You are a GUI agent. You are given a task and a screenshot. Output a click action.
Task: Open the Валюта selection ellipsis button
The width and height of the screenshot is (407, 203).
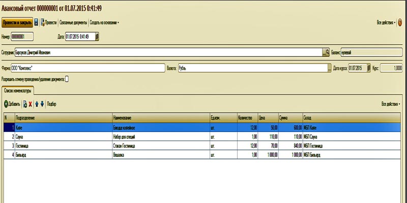point(329,67)
